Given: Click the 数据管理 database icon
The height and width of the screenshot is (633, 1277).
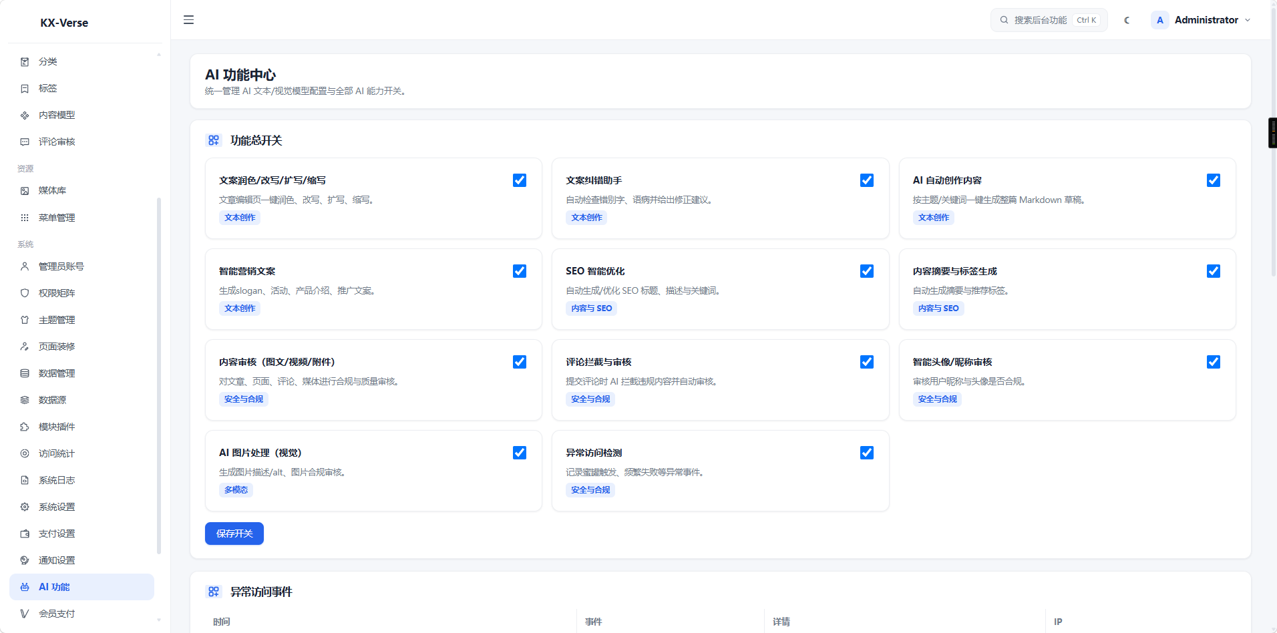Looking at the screenshot, I should click(x=25, y=373).
